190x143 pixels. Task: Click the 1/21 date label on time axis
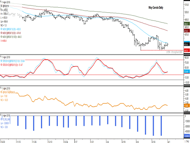click(92, 142)
